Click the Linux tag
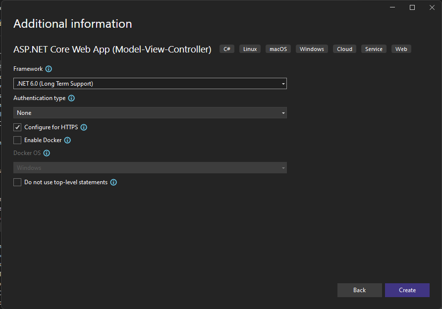Viewport: 442px width, 309px height. tap(250, 49)
